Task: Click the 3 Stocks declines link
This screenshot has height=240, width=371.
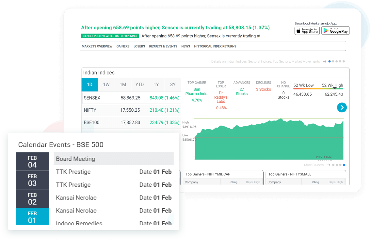Action: [263, 89]
